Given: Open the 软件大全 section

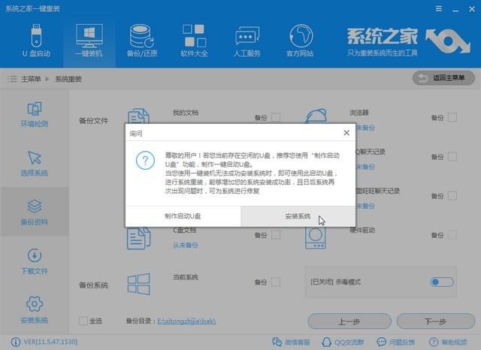Looking at the screenshot, I should click(194, 41).
